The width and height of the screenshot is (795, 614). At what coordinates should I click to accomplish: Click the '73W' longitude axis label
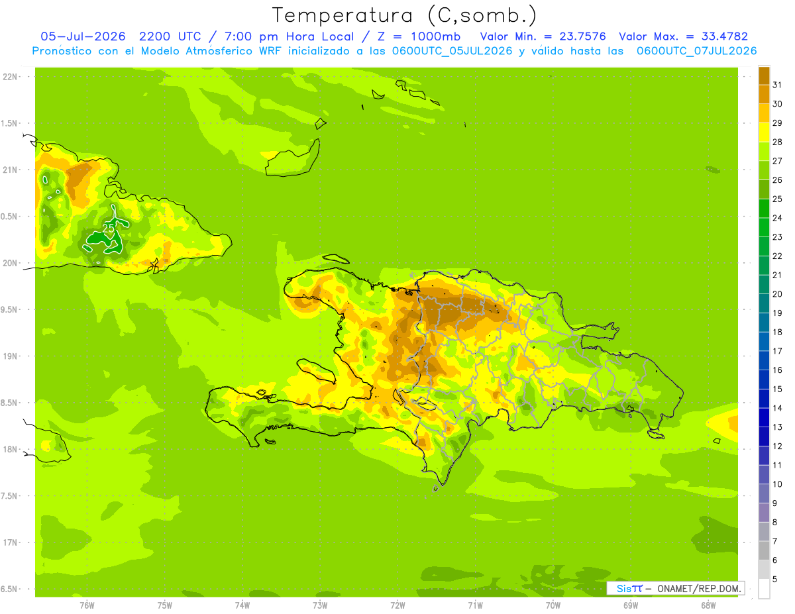[320, 605]
